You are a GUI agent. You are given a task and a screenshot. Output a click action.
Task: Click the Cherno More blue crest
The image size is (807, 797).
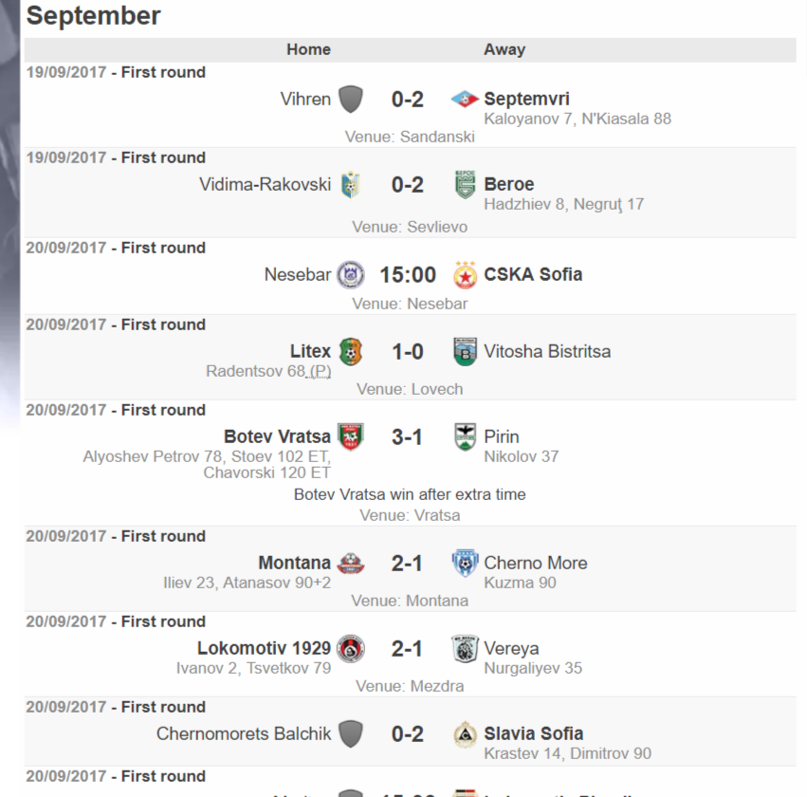(465, 563)
